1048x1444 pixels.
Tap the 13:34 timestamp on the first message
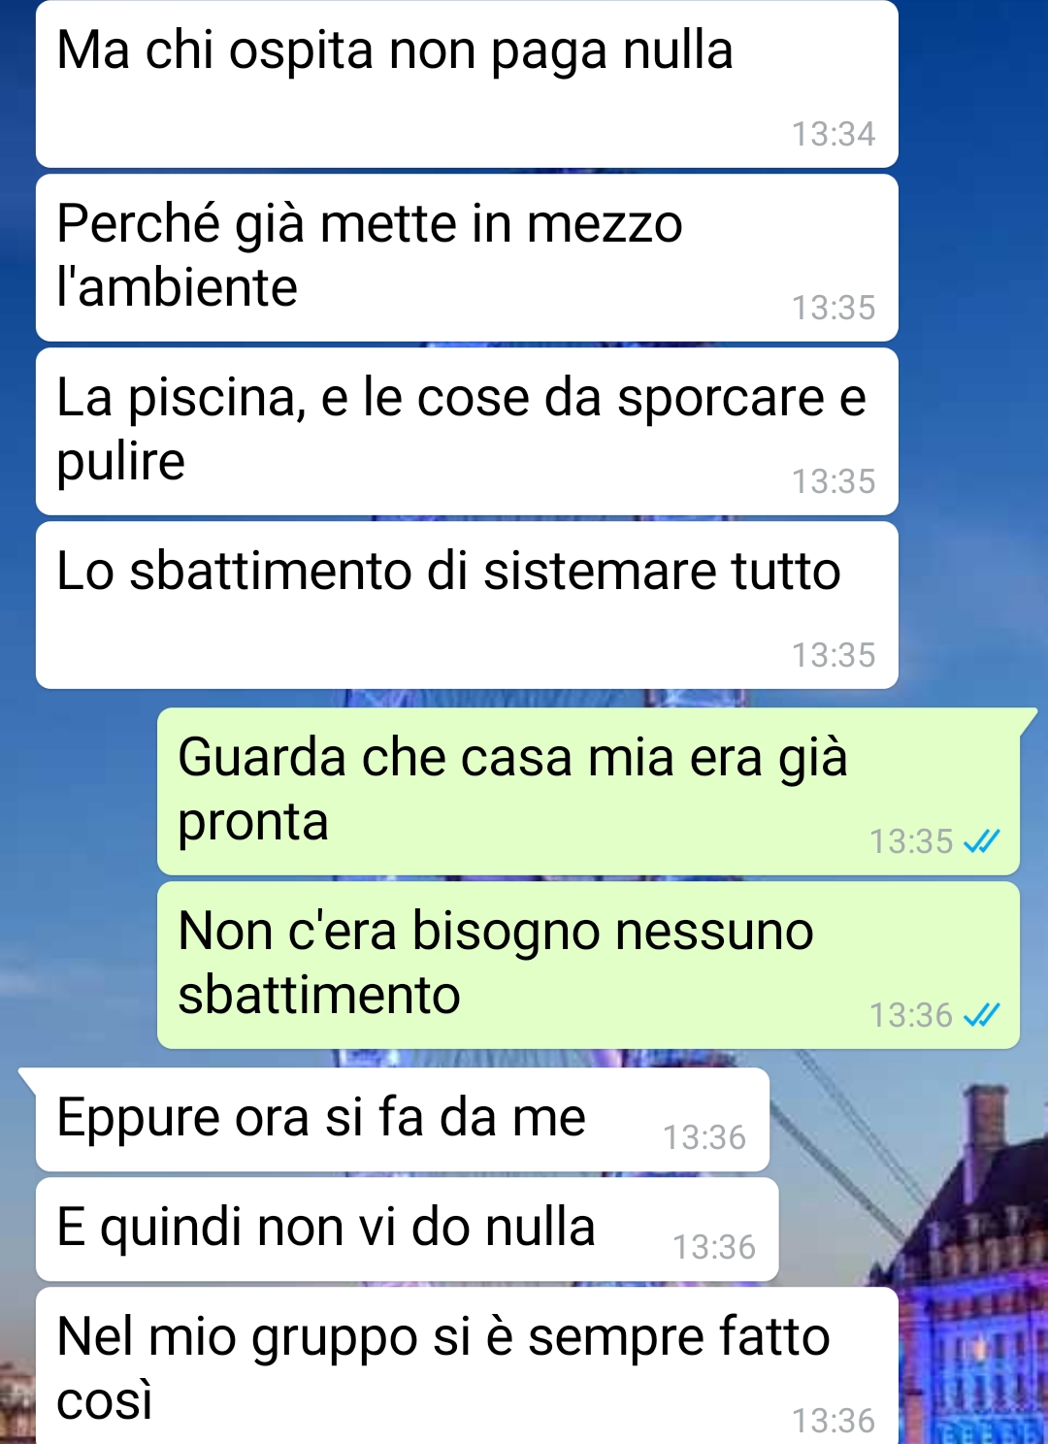[834, 134]
